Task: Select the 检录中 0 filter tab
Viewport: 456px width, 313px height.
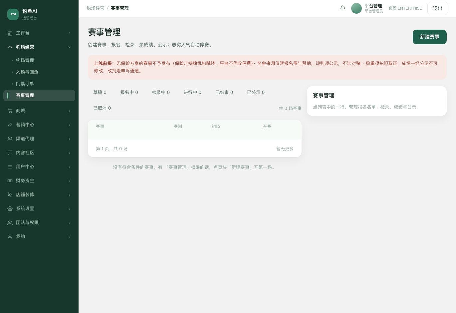Action: tap(161, 93)
